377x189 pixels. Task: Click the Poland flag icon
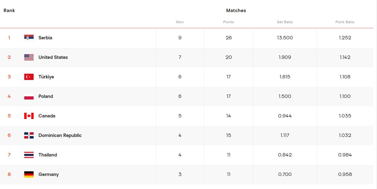pos(29,96)
